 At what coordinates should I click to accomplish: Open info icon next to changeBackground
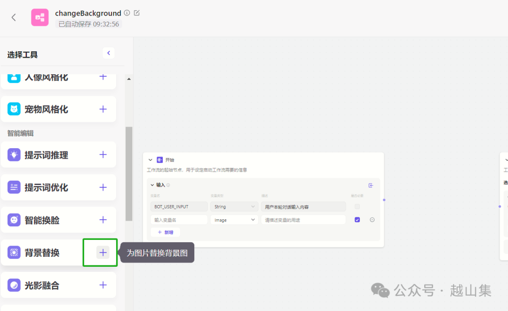coord(127,13)
